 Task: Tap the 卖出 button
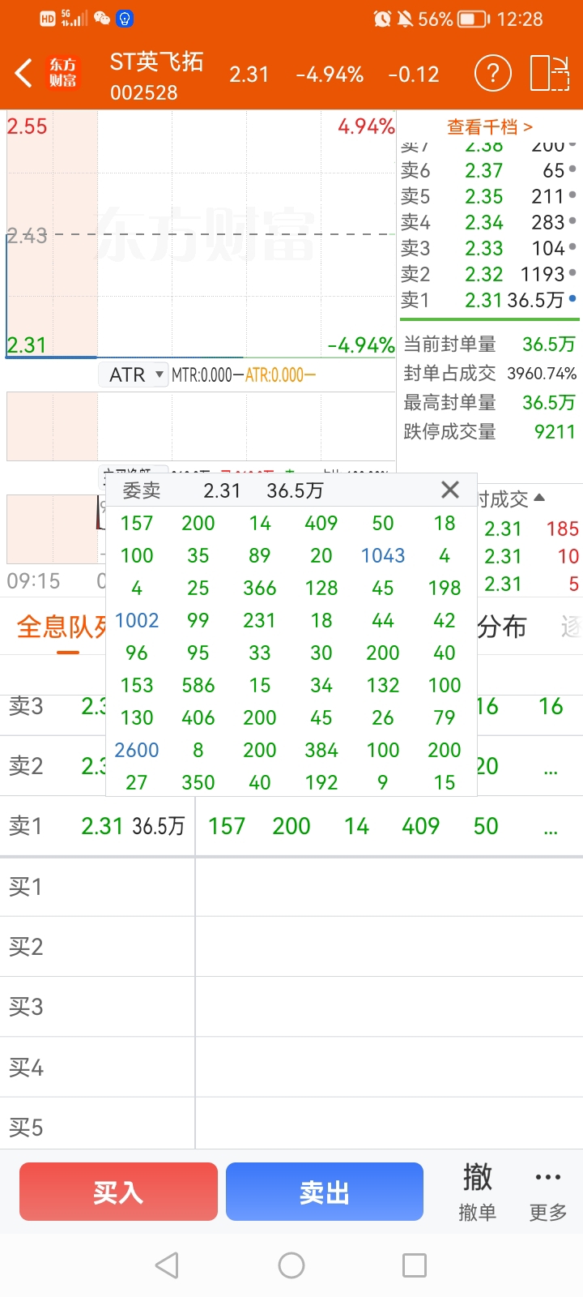coord(325,1192)
